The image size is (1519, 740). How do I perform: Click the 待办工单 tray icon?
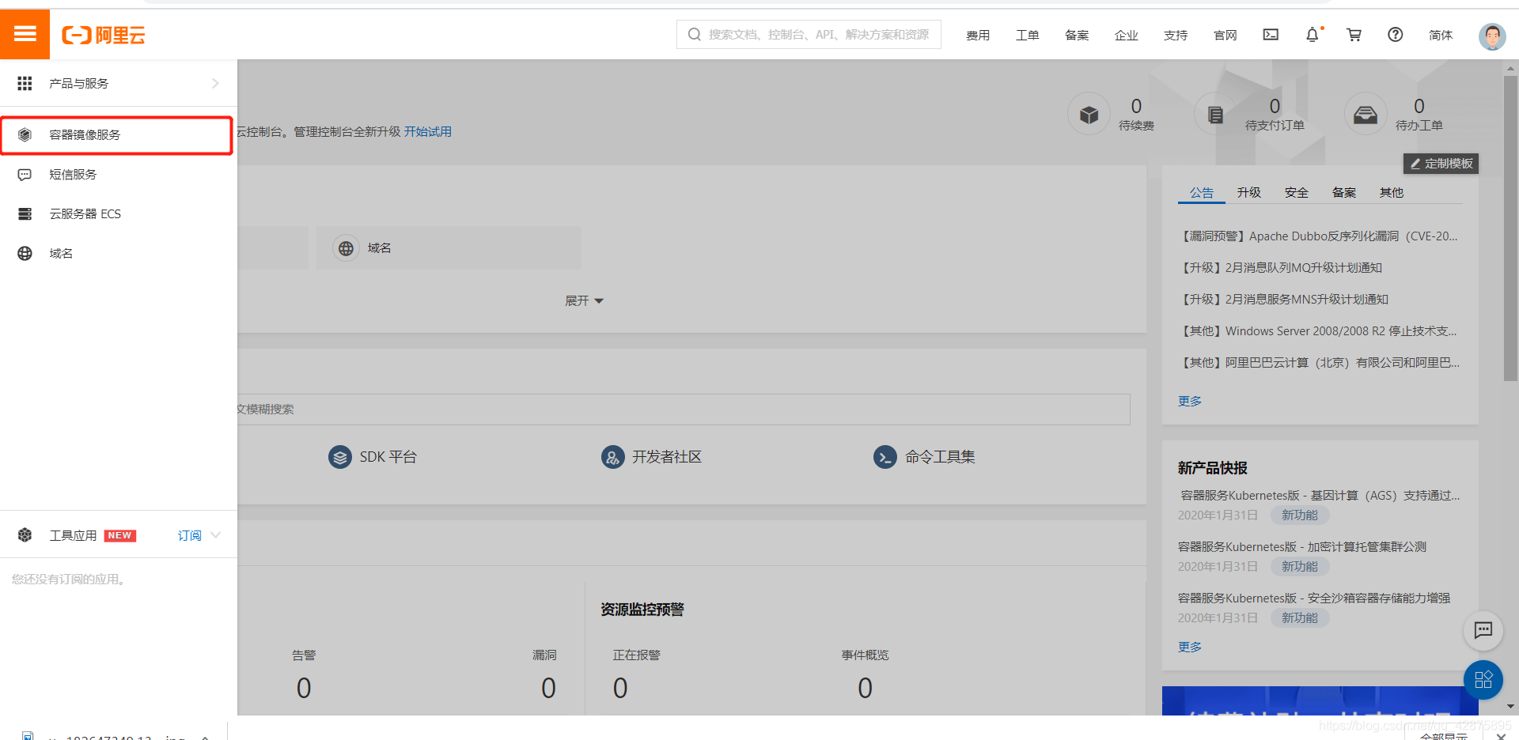pos(1366,115)
